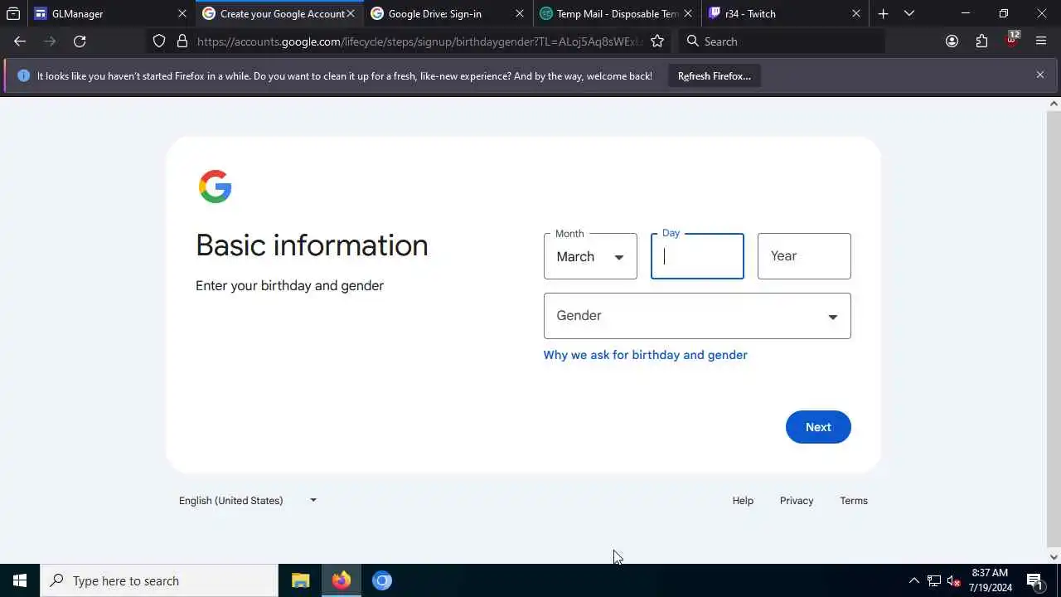Open the clock showing 8:37 AM

990,580
